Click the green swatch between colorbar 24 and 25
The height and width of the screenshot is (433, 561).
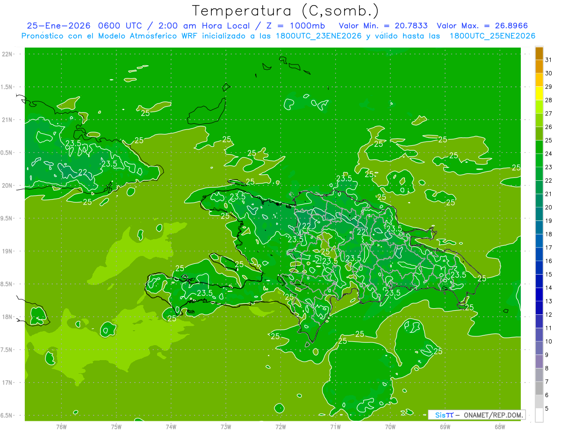(x=539, y=147)
